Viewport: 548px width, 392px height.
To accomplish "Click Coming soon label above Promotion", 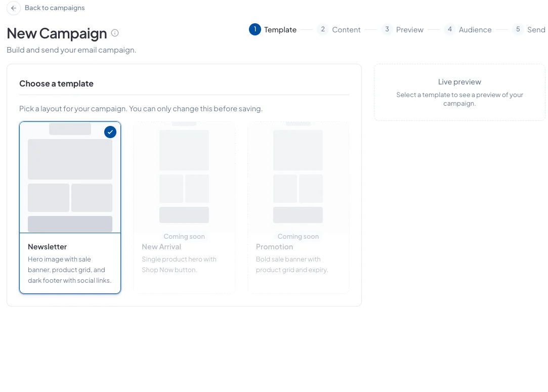I will pyautogui.click(x=298, y=237).
